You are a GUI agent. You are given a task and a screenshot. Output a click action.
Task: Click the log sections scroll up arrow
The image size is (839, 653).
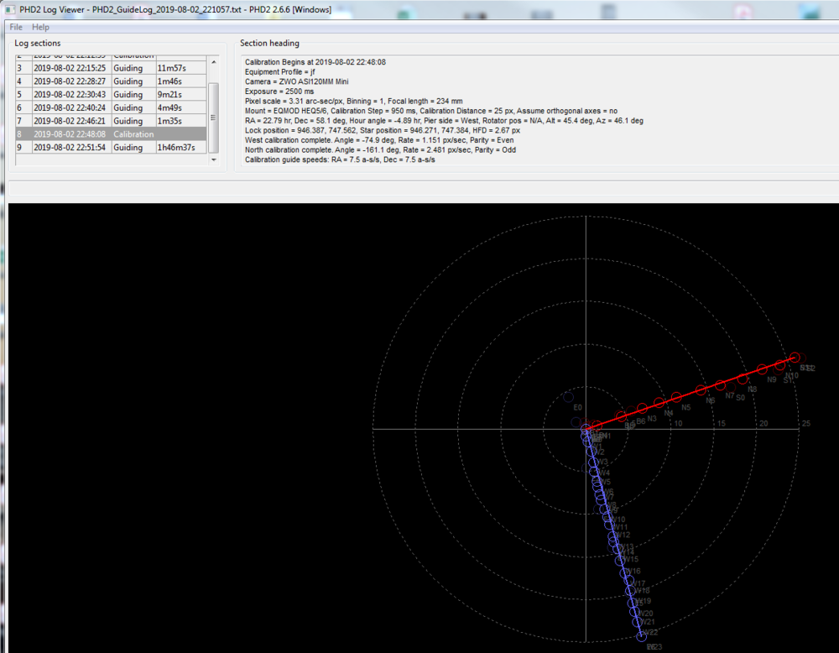[x=213, y=62]
